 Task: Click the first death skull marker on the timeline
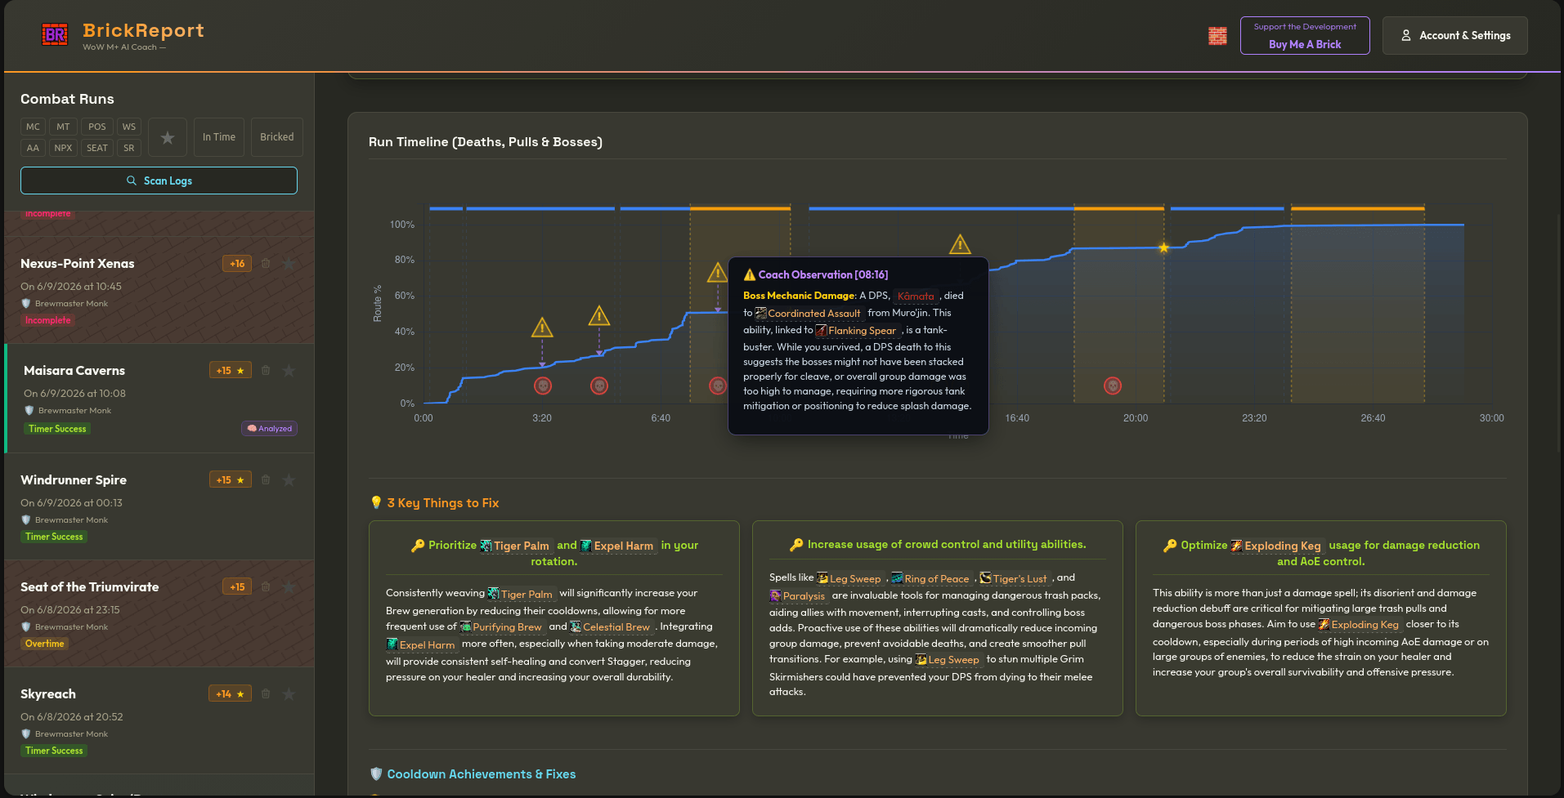[x=543, y=386]
